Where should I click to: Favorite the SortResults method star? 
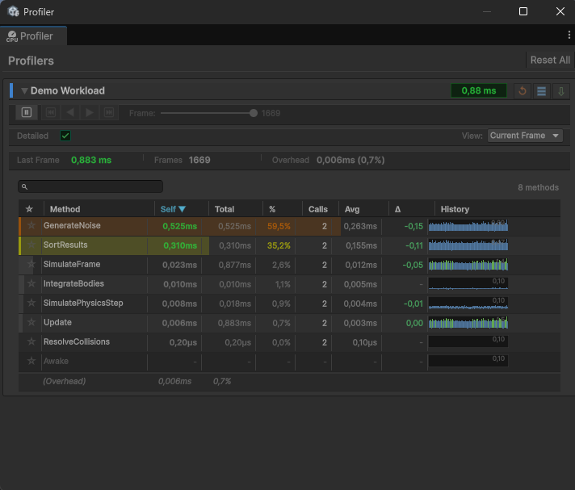coord(31,245)
